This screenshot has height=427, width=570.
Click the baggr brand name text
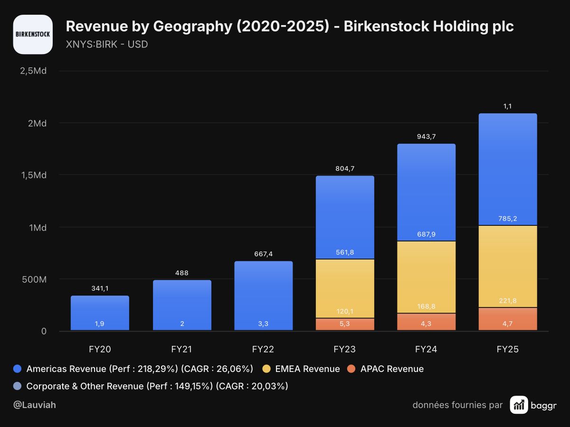coord(544,405)
